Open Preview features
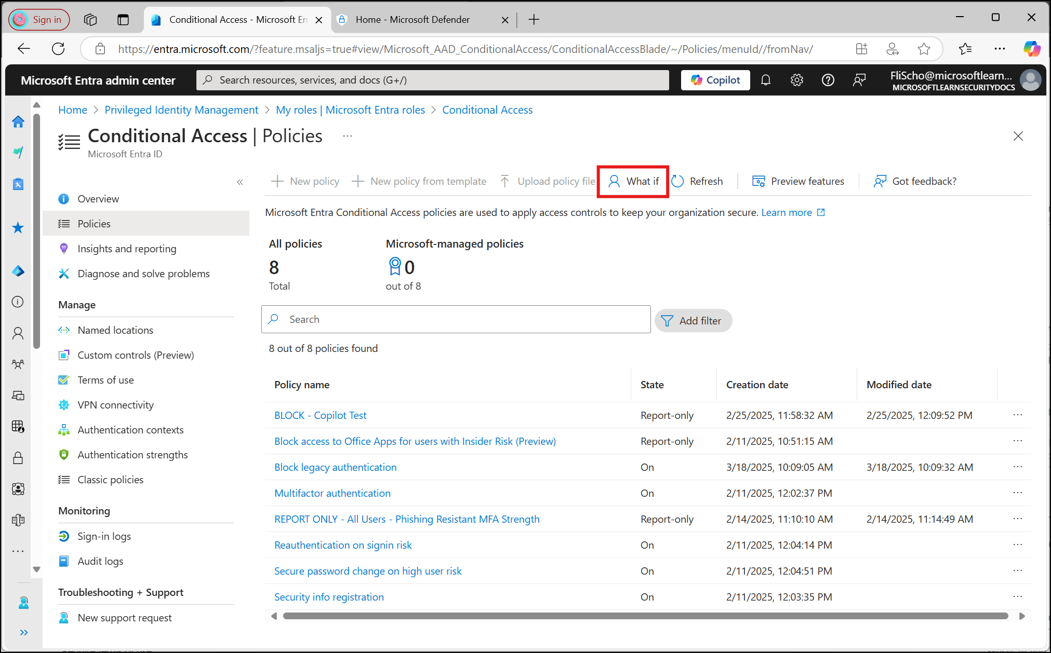This screenshot has width=1051, height=653. (x=798, y=181)
